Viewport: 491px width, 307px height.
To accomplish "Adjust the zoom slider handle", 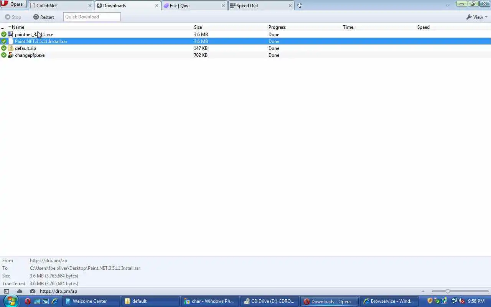I will (x=448, y=291).
